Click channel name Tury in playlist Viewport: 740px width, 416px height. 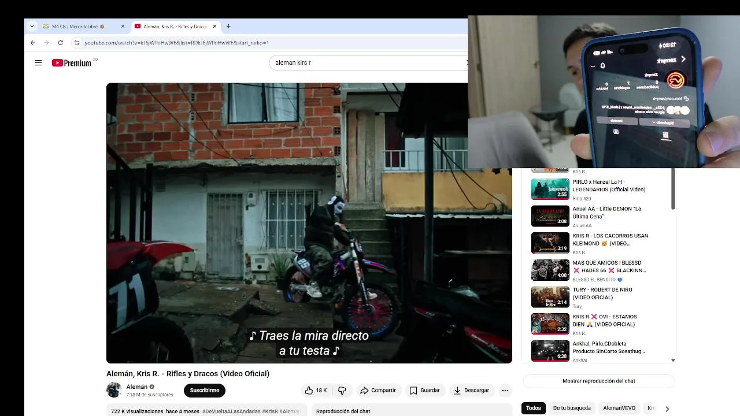pos(577,307)
